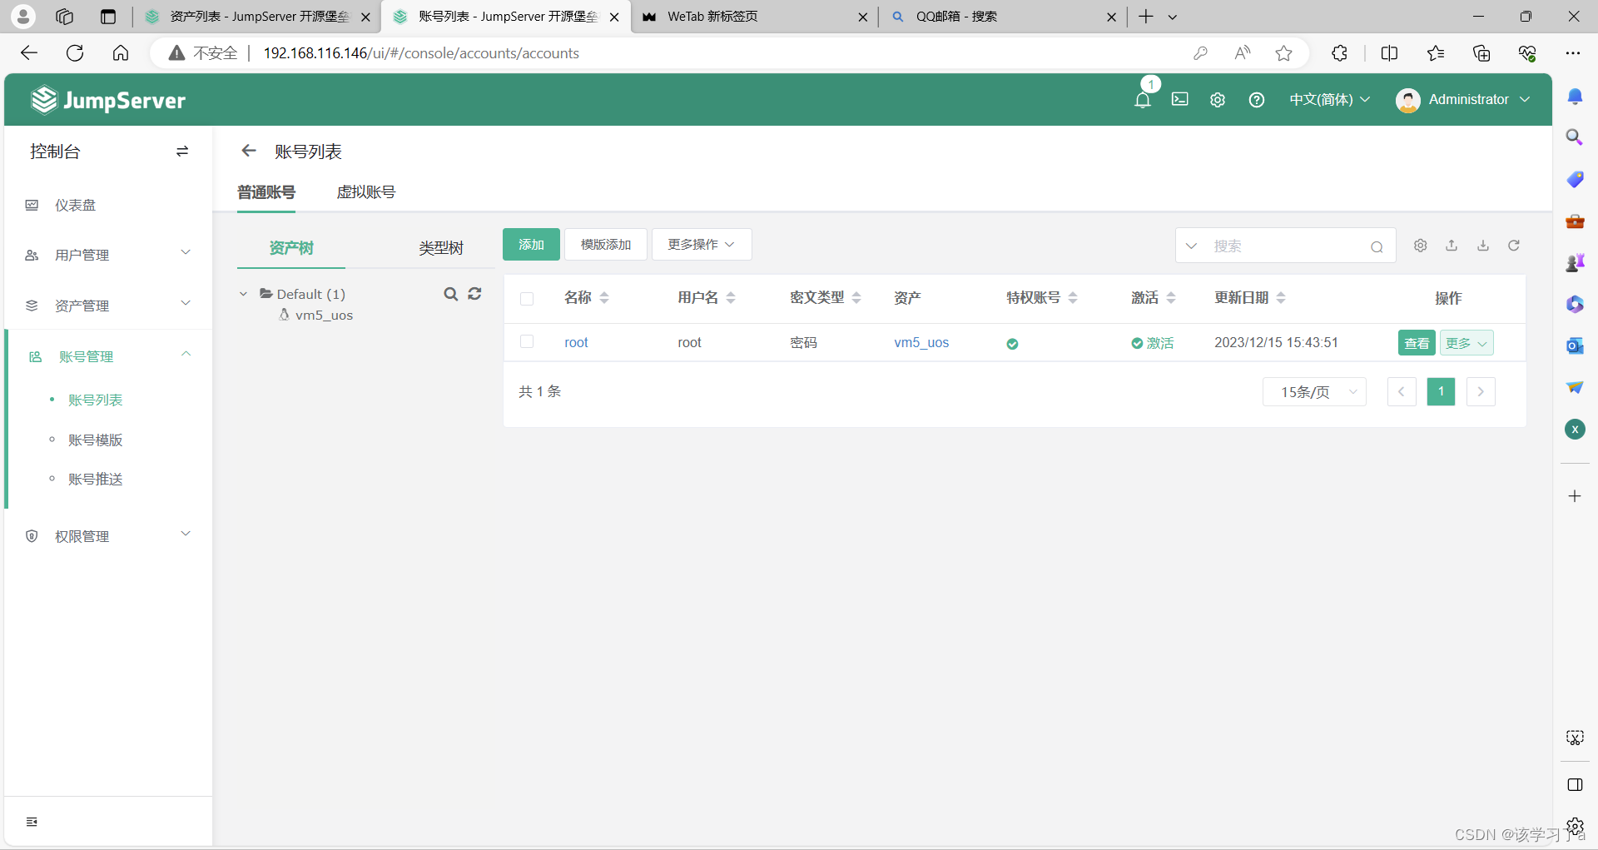1598x850 pixels.
Task: Click 查看 button for root account
Action: pos(1417,343)
